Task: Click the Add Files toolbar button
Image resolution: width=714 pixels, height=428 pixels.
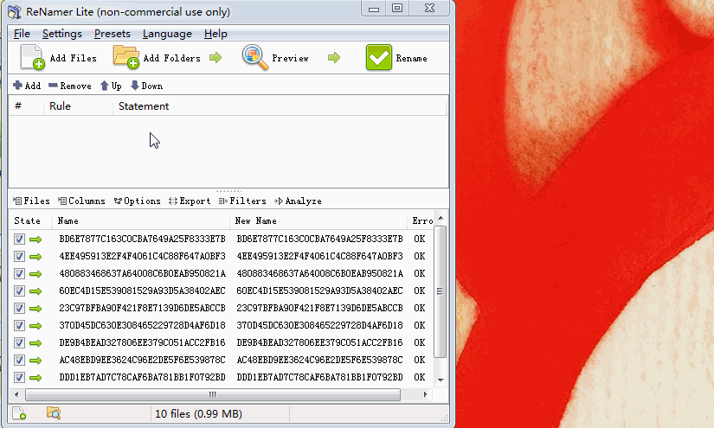Action: [x=59, y=58]
